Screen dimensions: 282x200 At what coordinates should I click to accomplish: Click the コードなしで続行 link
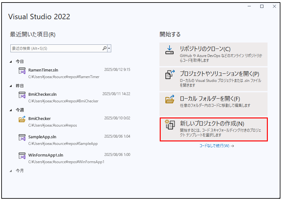click(216, 146)
